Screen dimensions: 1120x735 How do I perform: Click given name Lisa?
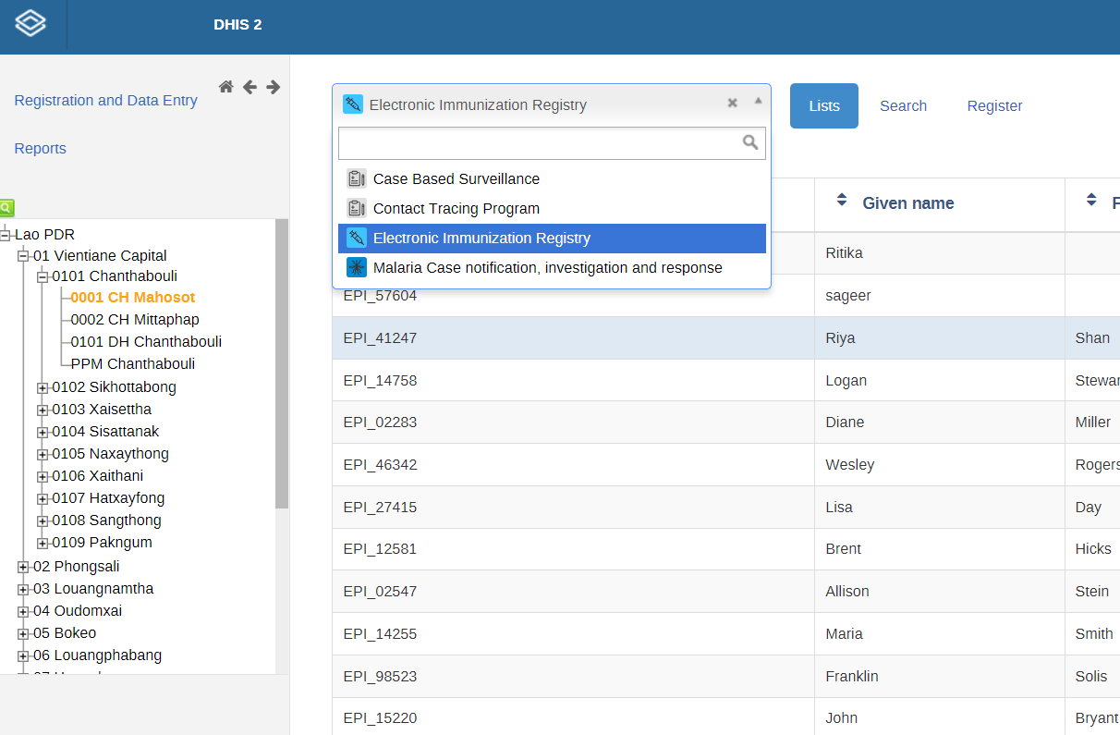(839, 508)
